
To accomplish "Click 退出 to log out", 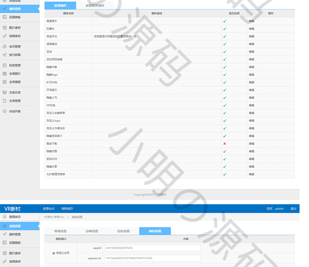I will (293, 208).
